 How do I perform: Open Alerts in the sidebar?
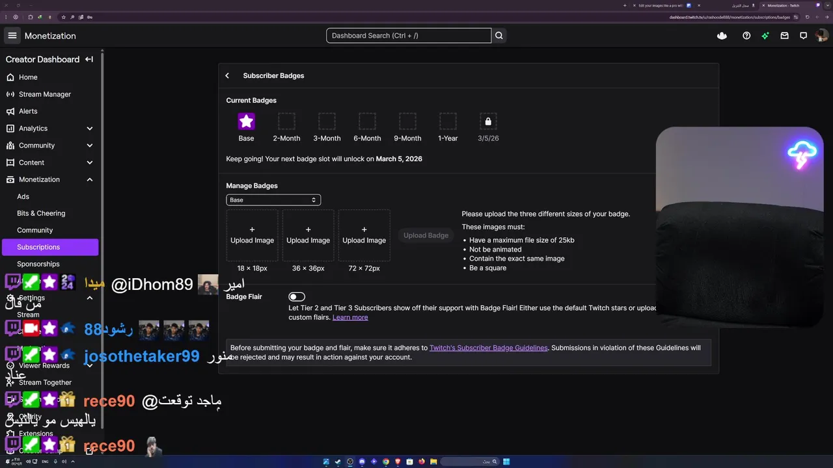28,111
